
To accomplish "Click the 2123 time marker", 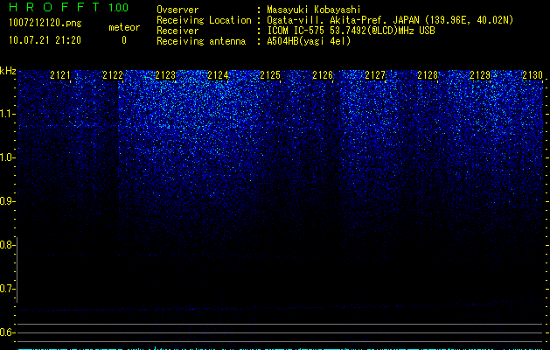I will click(x=165, y=75).
